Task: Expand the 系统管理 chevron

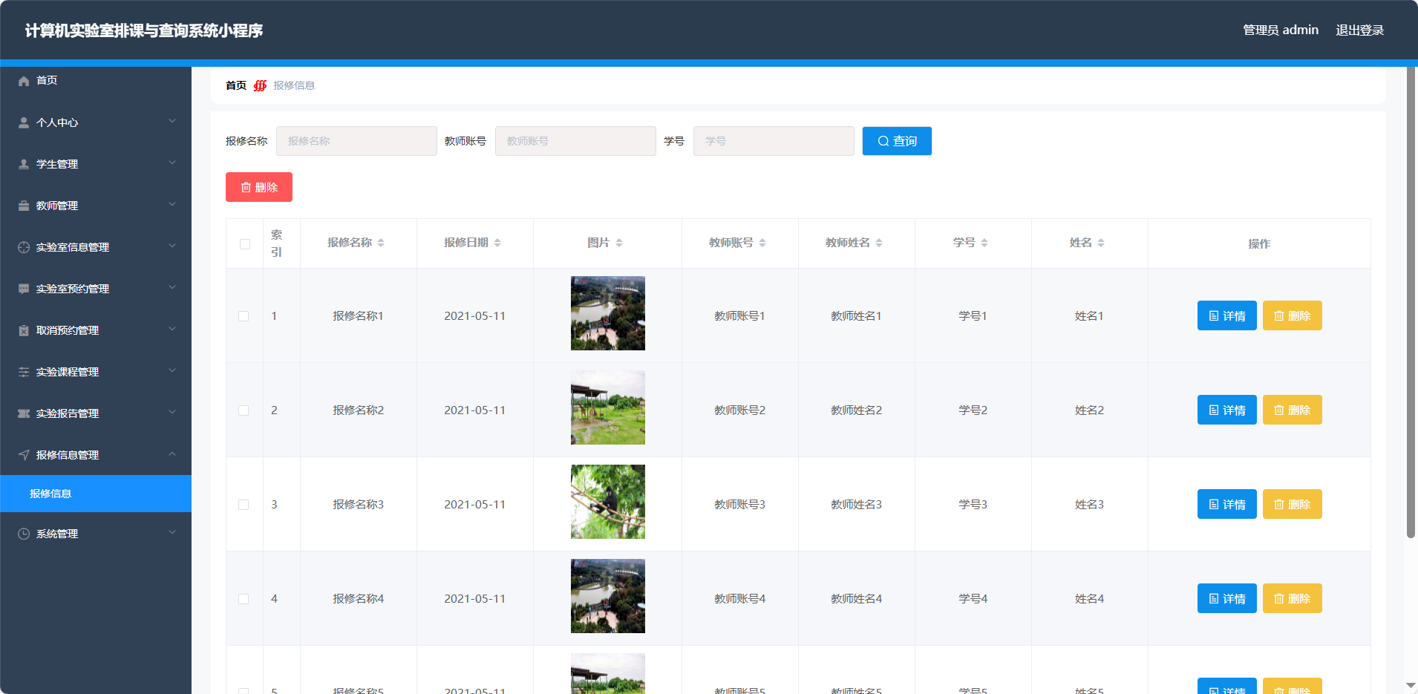Action: pyautogui.click(x=172, y=532)
